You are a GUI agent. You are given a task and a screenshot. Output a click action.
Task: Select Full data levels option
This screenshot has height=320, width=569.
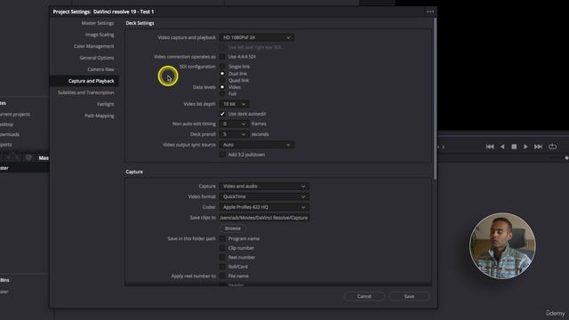tap(222, 93)
